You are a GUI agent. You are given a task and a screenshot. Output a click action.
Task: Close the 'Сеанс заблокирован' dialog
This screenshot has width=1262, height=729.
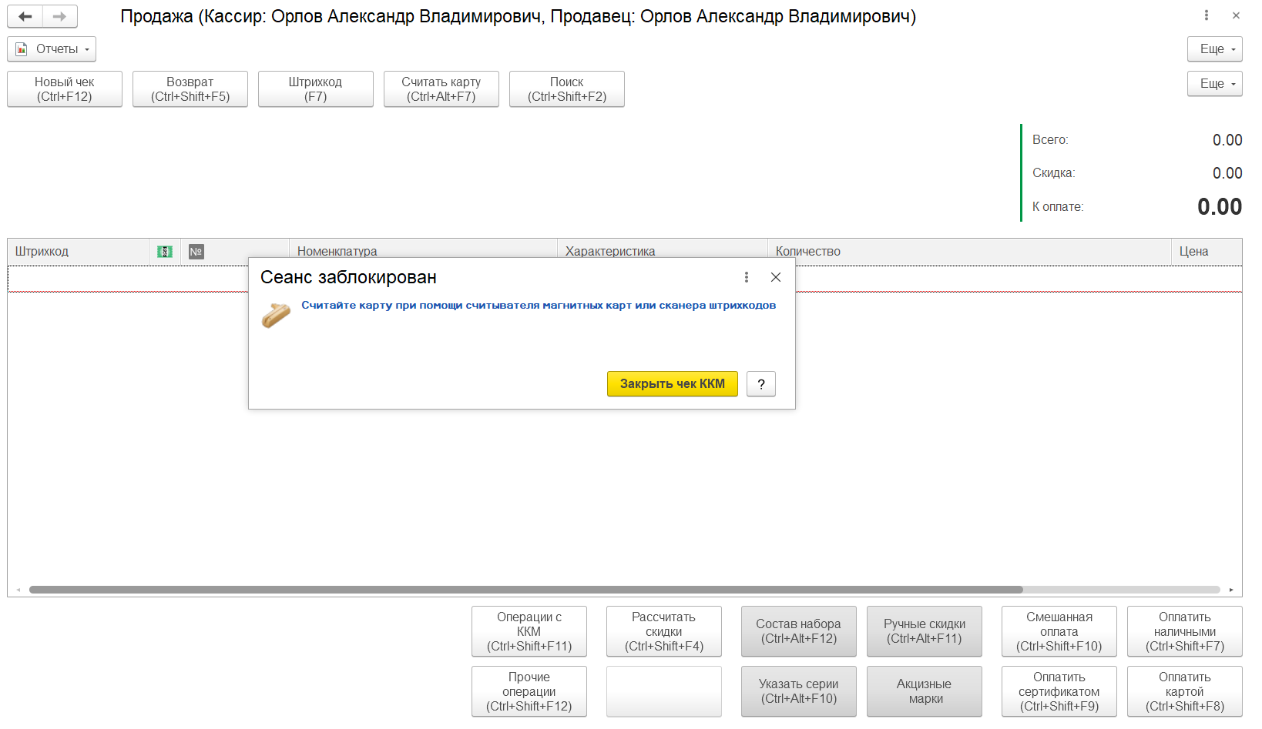coord(776,277)
